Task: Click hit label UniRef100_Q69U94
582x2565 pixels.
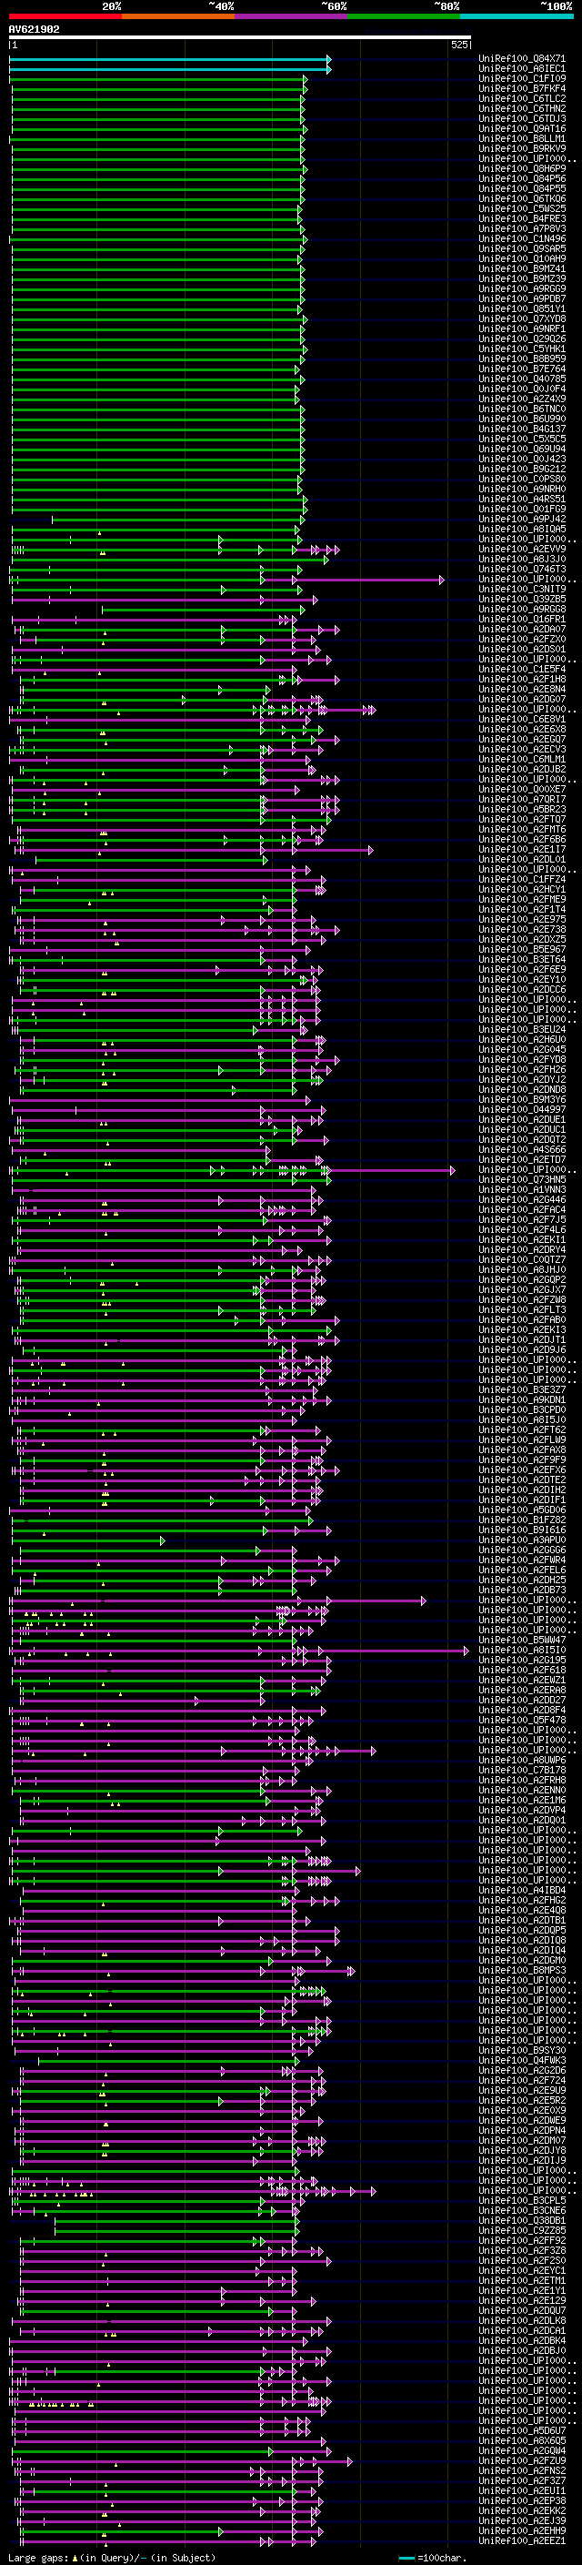Action: tap(522, 449)
